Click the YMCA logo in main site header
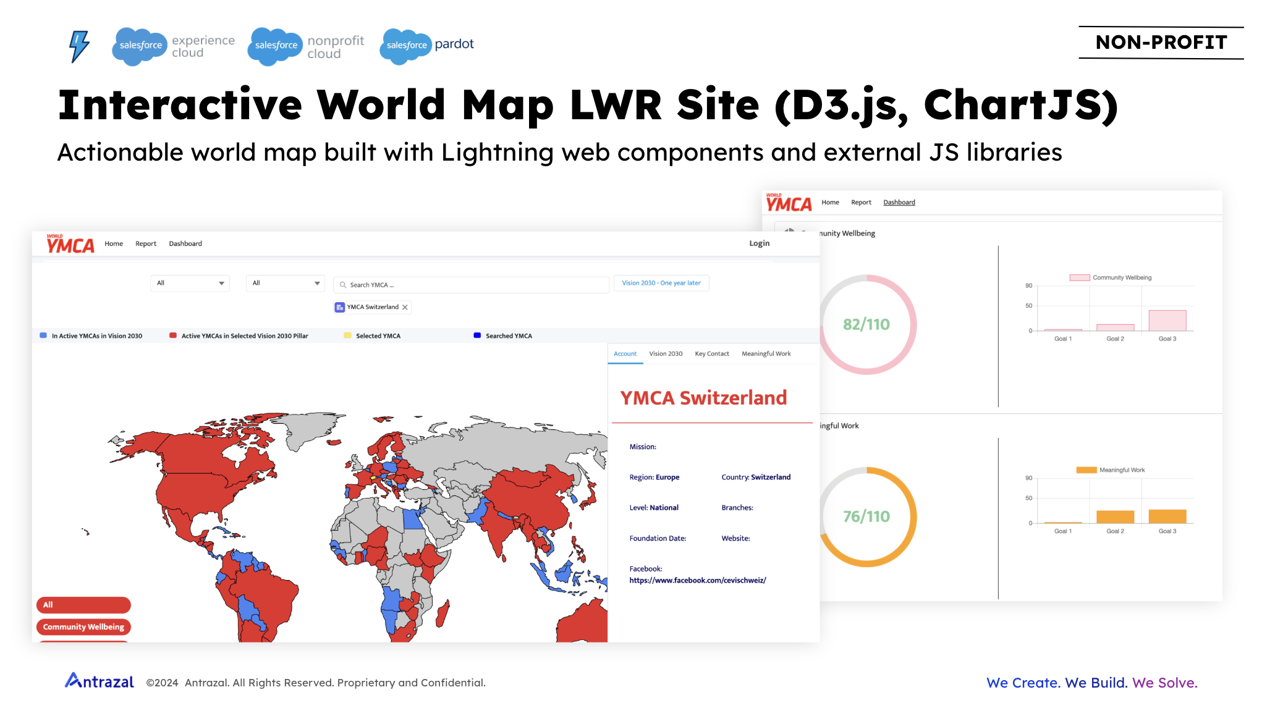Screen dimensions: 1262x708 pos(70,244)
